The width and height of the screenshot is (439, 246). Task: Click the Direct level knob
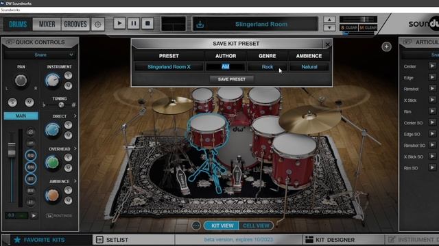click(x=52, y=130)
